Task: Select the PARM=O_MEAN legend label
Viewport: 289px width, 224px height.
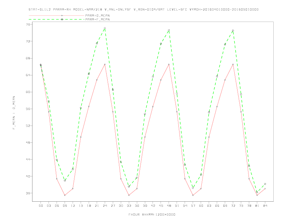Action: click(97, 15)
